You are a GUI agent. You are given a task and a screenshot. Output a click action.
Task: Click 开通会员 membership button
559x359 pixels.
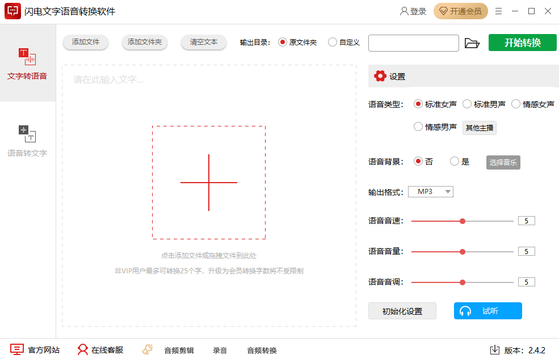coord(460,11)
